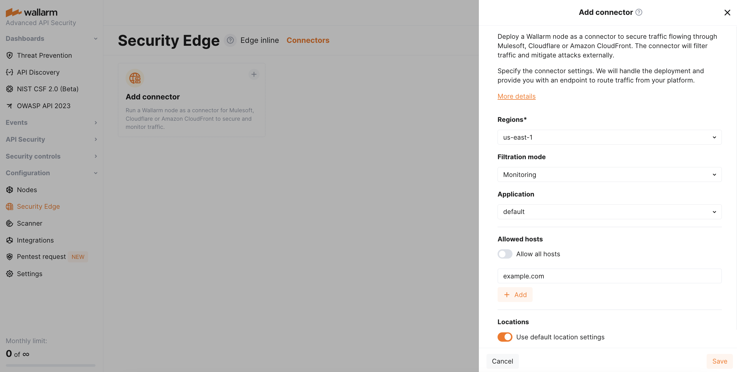
Task: Open the Filtration mode dropdown
Action: point(609,175)
